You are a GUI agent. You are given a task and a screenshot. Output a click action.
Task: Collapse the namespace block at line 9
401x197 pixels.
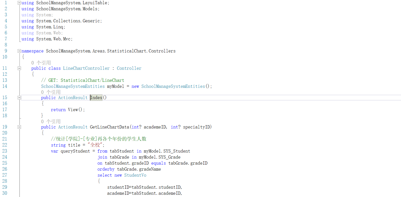pos(19,51)
